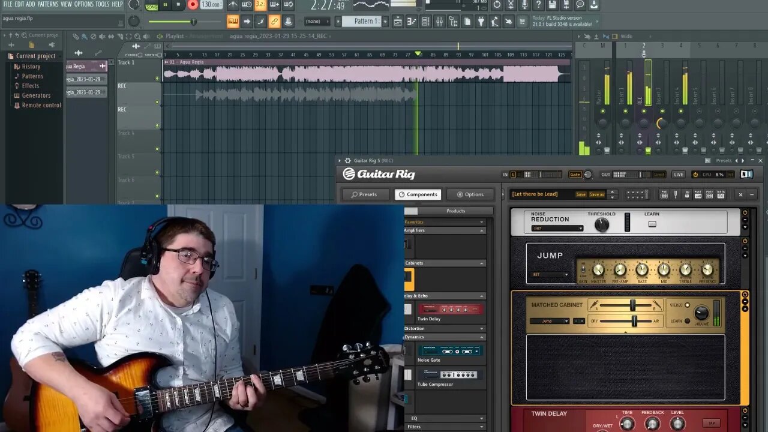Click the metronome icon in Guitar Rig
Screen dimensions: 768x432
pyautogui.click(x=686, y=194)
